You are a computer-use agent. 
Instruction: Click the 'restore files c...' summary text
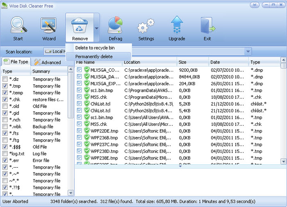coord(48,100)
